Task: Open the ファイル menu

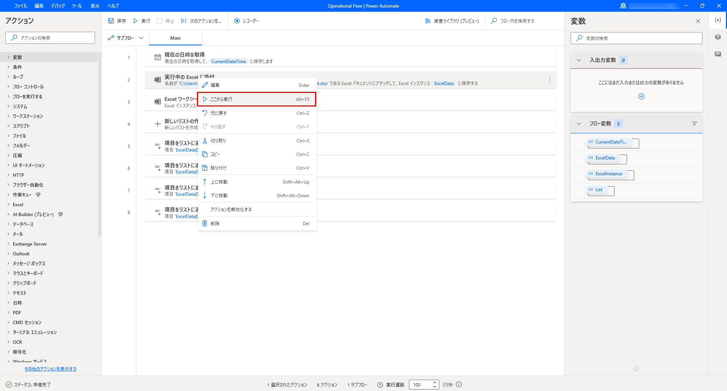Action: tap(20, 6)
